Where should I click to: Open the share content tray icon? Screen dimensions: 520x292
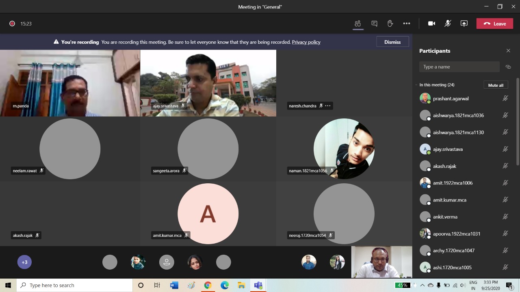click(x=464, y=24)
